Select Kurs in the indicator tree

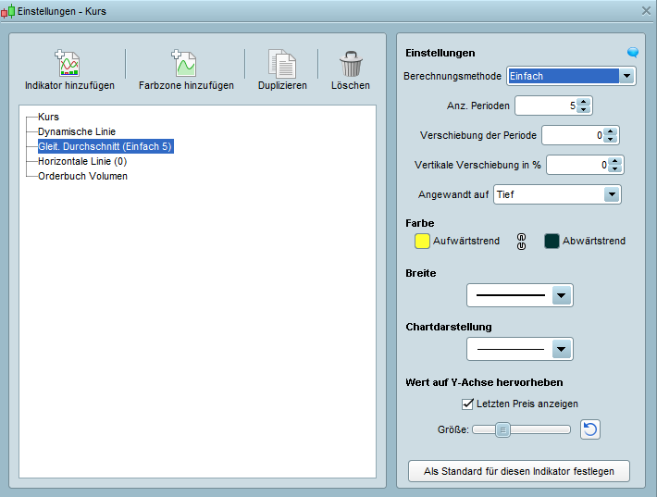tap(49, 117)
